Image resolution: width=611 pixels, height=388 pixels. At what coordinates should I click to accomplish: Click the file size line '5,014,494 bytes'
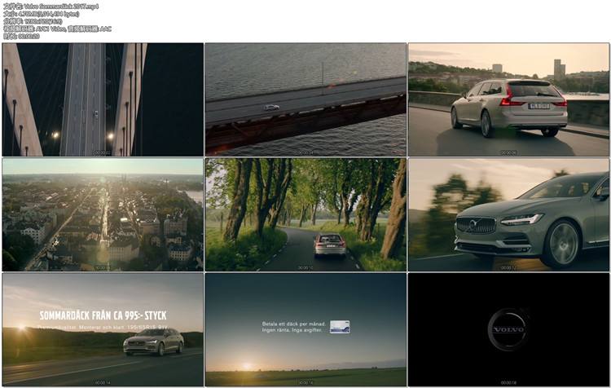41,14
